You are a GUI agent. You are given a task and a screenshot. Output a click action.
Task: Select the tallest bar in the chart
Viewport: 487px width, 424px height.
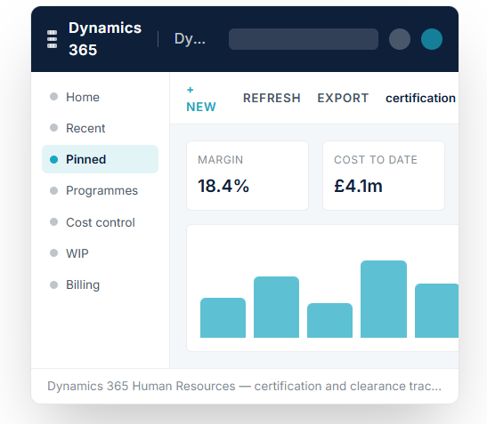[384, 299]
